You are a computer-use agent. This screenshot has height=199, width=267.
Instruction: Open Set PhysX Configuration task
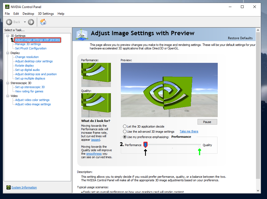click(x=31, y=48)
